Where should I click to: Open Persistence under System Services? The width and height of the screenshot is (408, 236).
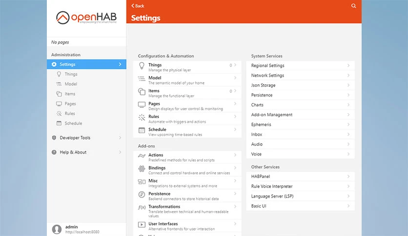click(x=300, y=95)
